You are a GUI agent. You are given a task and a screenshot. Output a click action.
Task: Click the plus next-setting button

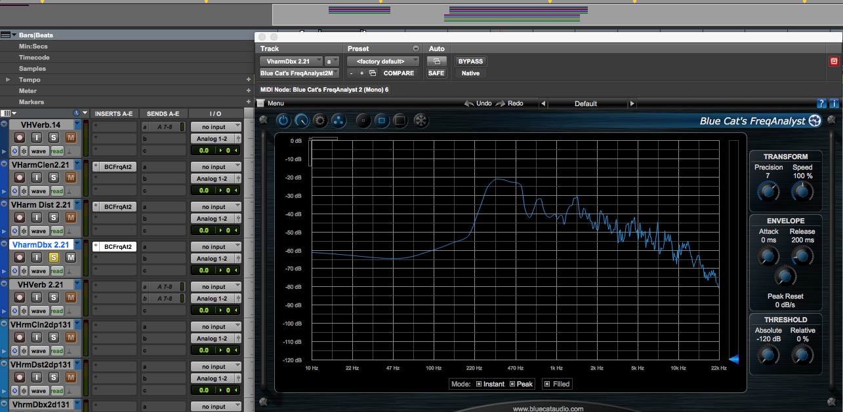click(361, 73)
